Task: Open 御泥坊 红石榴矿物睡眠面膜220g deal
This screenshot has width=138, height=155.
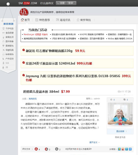Action: (x=49, y=51)
